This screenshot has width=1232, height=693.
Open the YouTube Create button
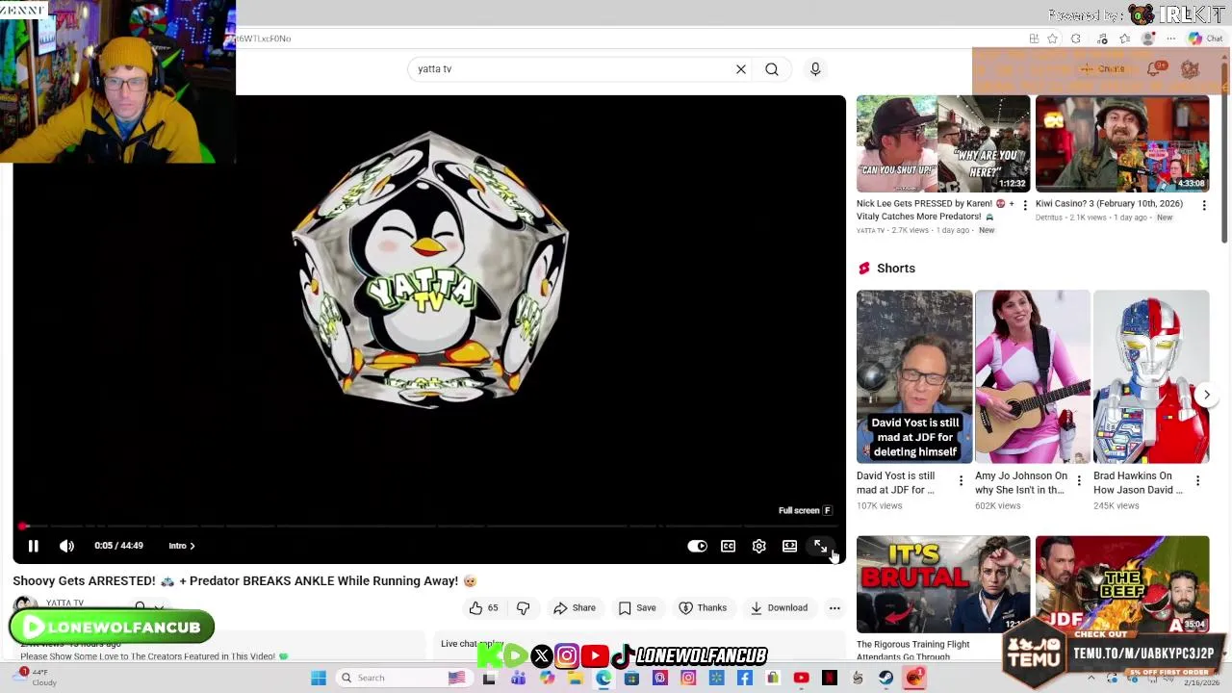point(1103,69)
